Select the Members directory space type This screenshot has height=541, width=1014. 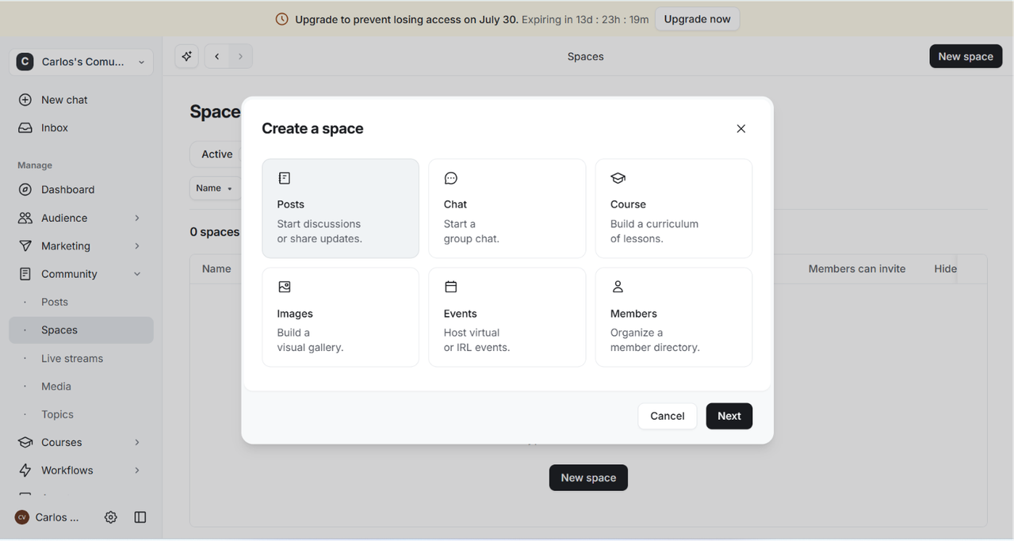[x=674, y=317]
